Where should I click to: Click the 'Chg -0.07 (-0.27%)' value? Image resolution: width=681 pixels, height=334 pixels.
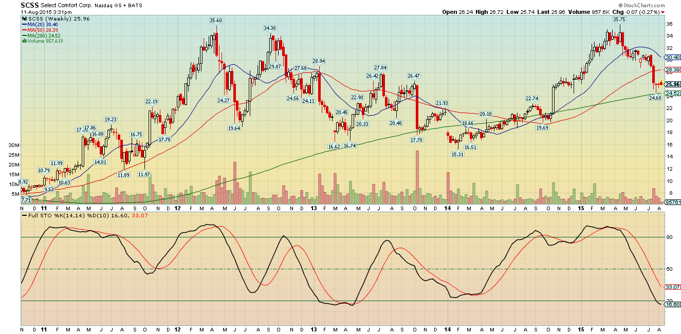[636, 12]
